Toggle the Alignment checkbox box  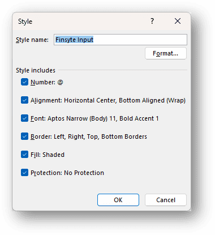pos(24,100)
